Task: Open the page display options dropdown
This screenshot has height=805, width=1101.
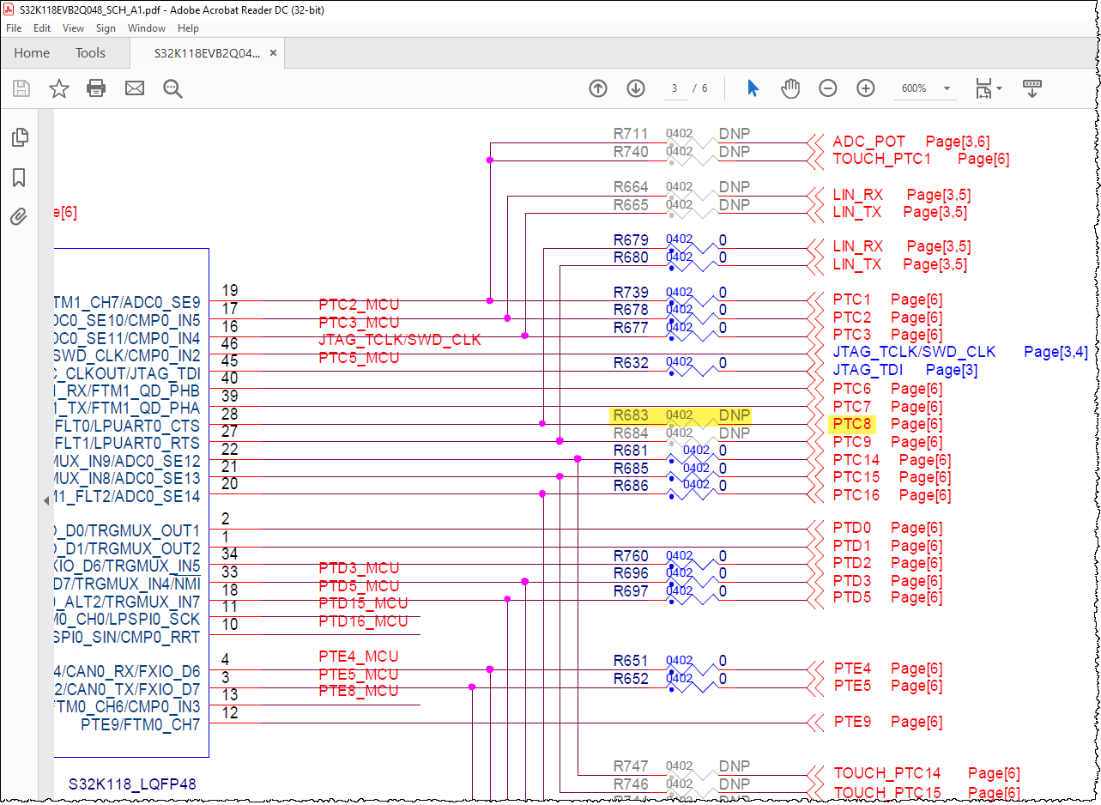Action: point(989,88)
